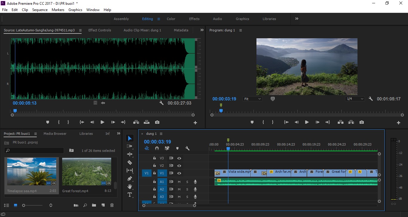The image size is (408, 217).
Task: Select the Type tool
Action: click(x=130, y=195)
